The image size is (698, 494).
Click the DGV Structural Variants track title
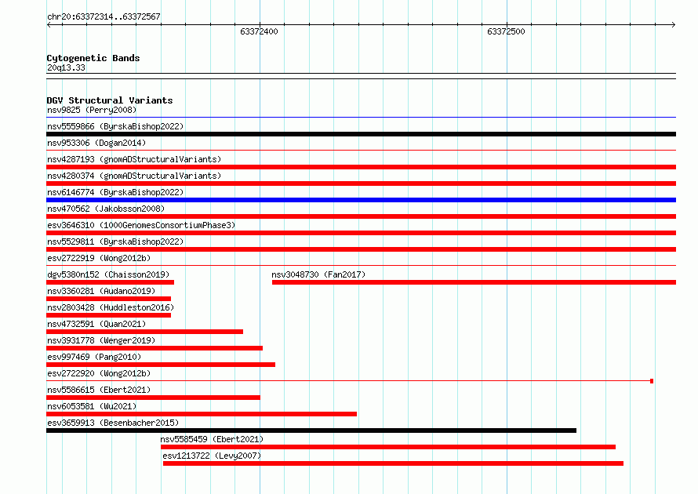[110, 100]
